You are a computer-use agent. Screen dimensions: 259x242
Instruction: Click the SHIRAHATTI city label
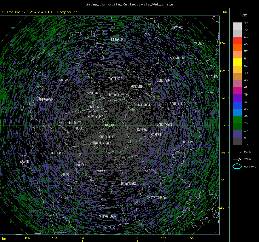tap(108, 137)
